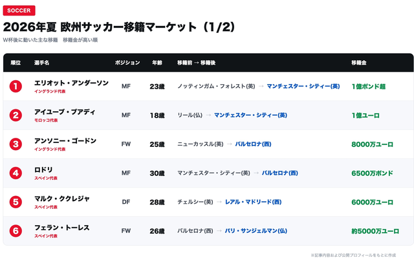Click ニューカッスル(英) origin club
Viewport: 414px width, 262px height.
201,144
